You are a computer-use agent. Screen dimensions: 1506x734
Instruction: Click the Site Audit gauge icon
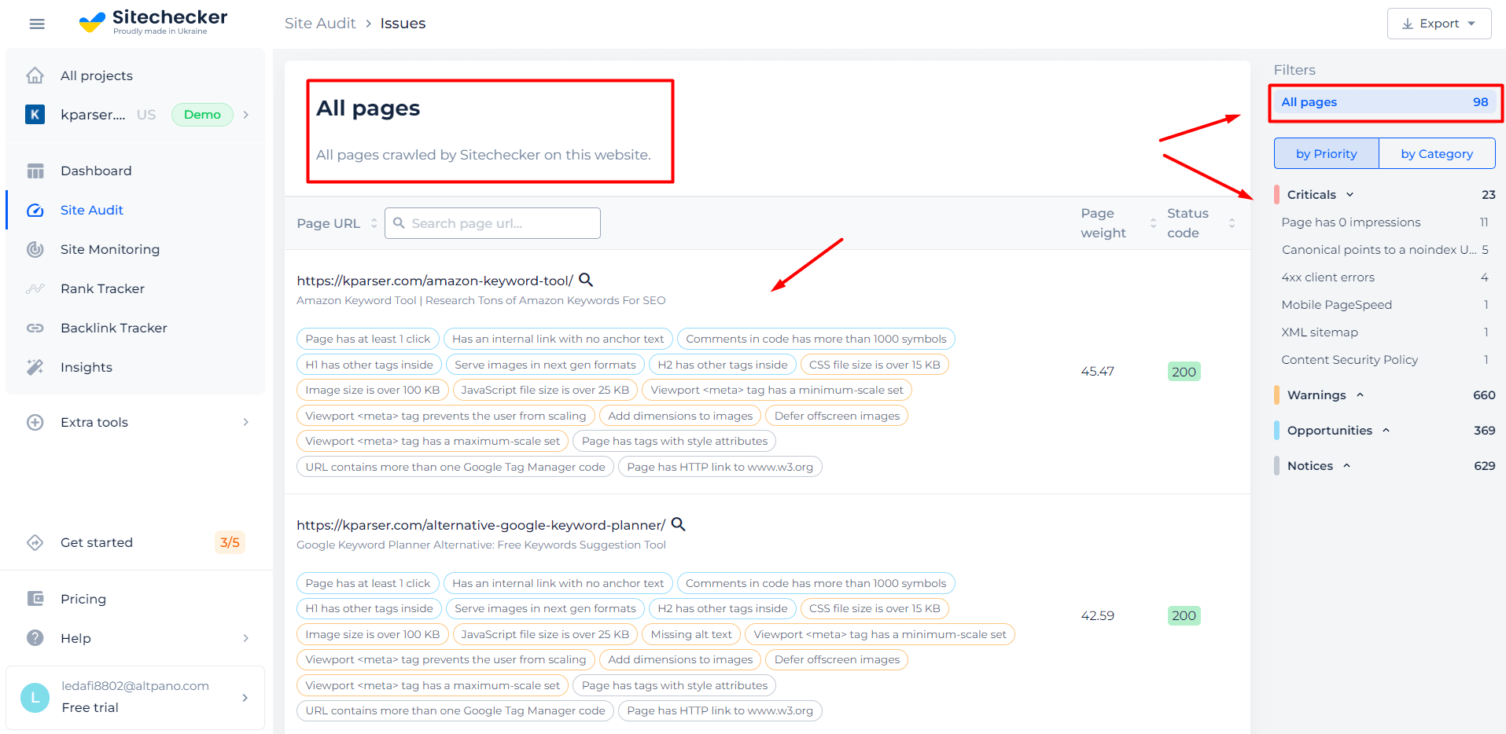[35, 210]
